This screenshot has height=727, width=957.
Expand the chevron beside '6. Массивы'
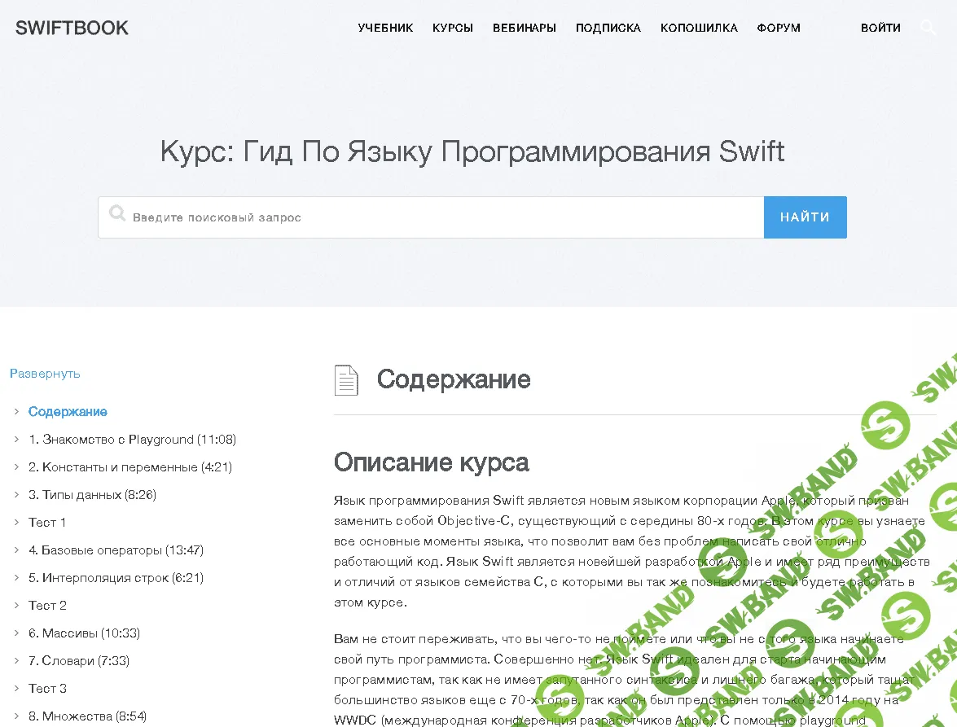click(15, 633)
